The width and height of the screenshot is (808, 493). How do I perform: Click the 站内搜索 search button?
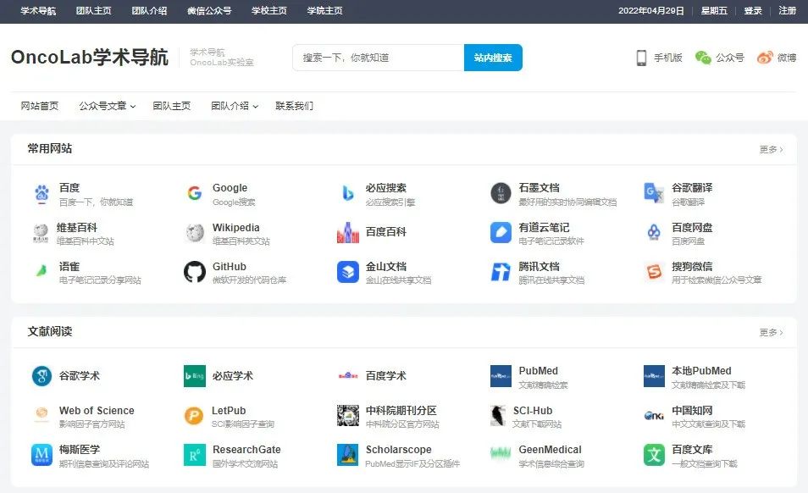pyautogui.click(x=493, y=58)
